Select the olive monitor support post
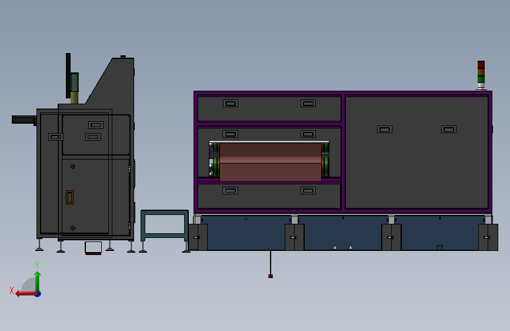Screen dimensions: 510x331 tap(75, 97)
